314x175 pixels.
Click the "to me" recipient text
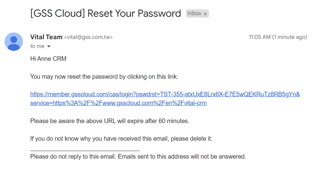37,46
